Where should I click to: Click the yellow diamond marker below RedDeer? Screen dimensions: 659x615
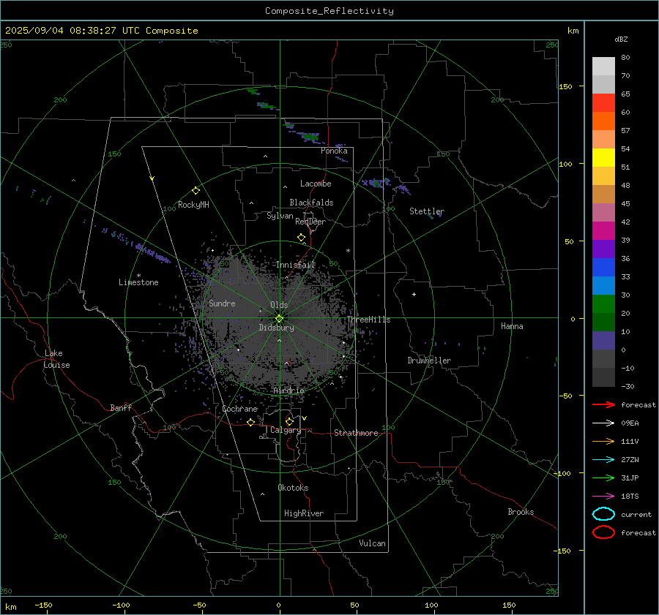(302, 238)
